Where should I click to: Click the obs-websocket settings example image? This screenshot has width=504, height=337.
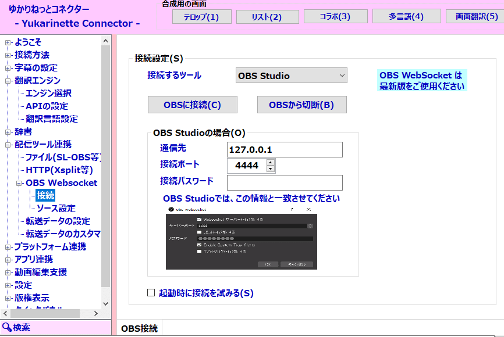coord(242,238)
